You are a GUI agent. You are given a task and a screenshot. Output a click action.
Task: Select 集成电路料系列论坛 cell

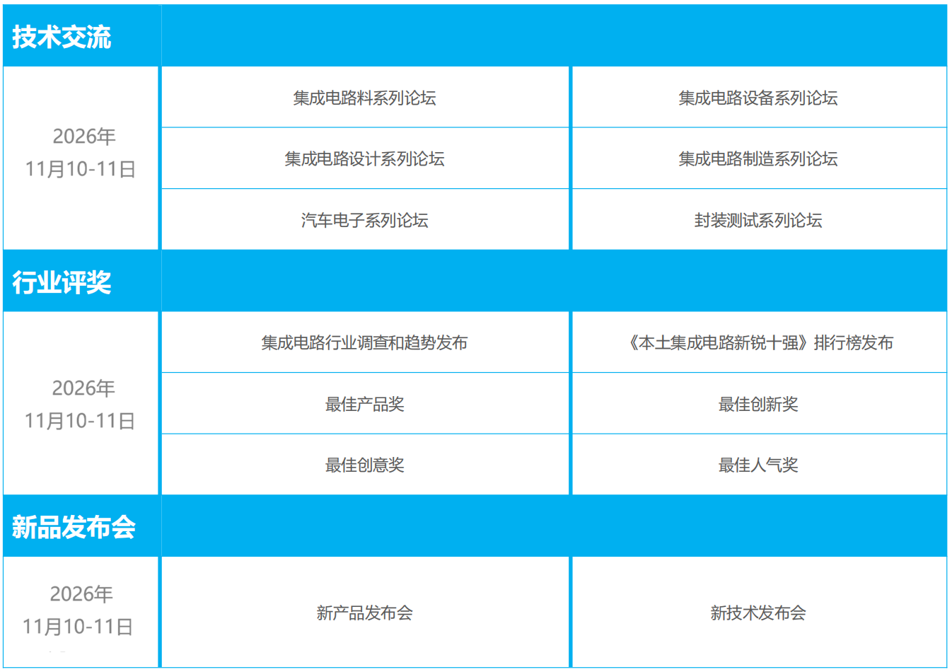pos(364,98)
